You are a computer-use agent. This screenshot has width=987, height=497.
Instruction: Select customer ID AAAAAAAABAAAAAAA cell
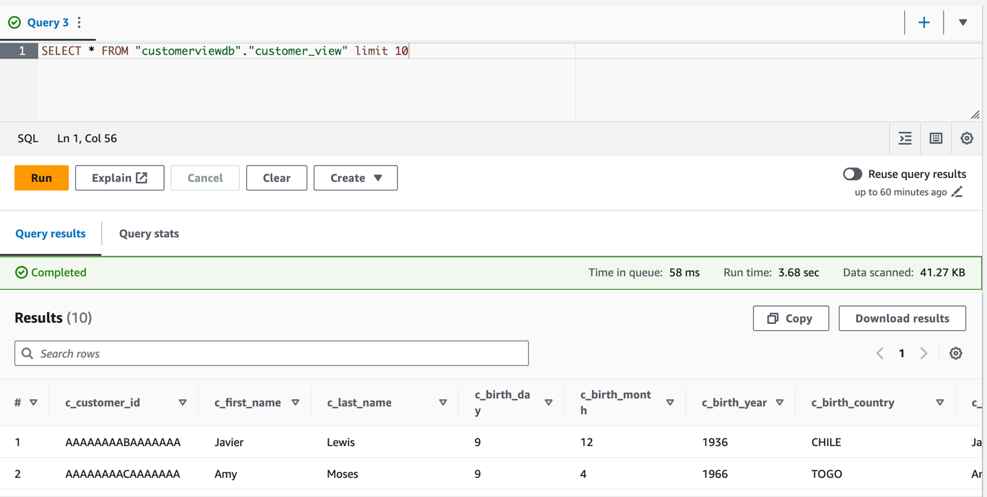(123, 443)
